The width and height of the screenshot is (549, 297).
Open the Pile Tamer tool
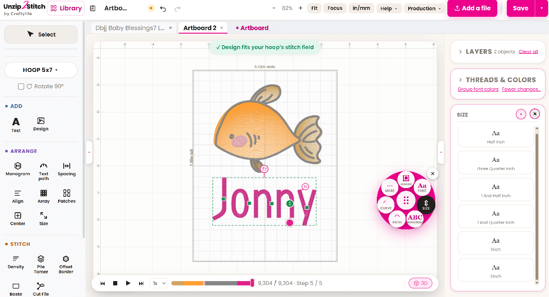pyautogui.click(x=41, y=264)
